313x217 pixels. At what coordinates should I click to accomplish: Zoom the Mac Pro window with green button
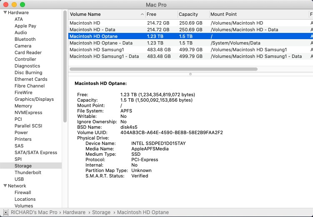(x=23, y=5)
